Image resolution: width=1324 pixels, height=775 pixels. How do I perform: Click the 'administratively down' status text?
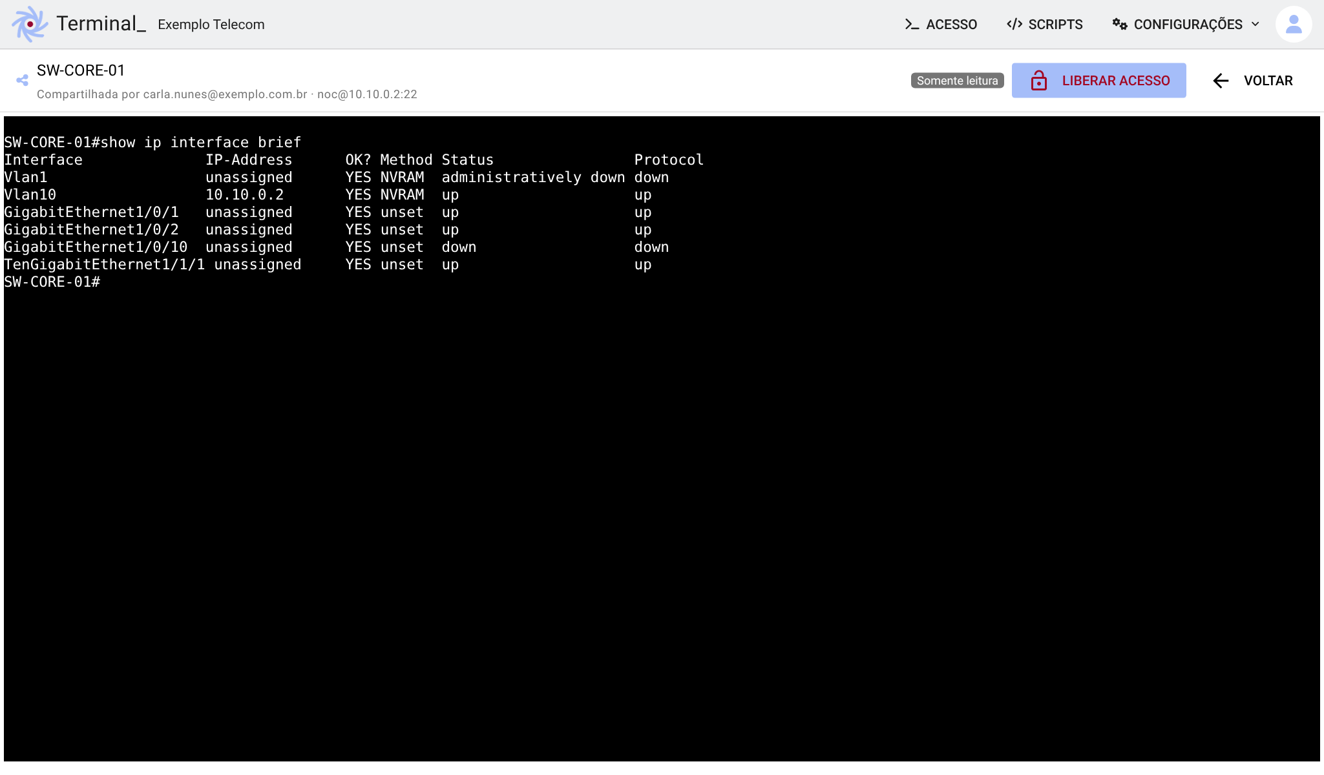coord(533,177)
